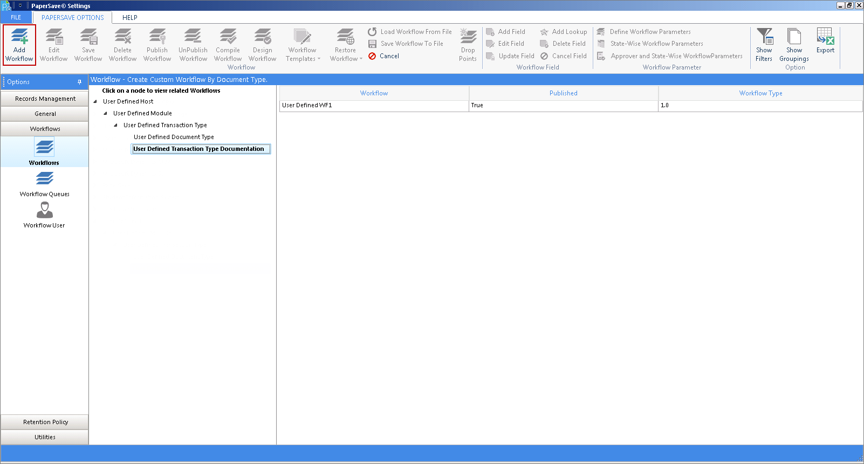Viewport: 864px width, 464px height.
Task: Pin the Options panel with the pushpin
Action: [79, 82]
